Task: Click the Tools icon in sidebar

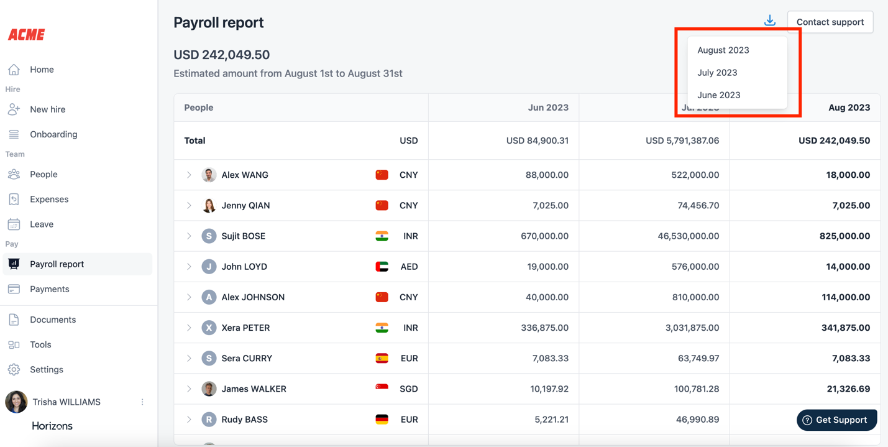Action: (x=14, y=344)
